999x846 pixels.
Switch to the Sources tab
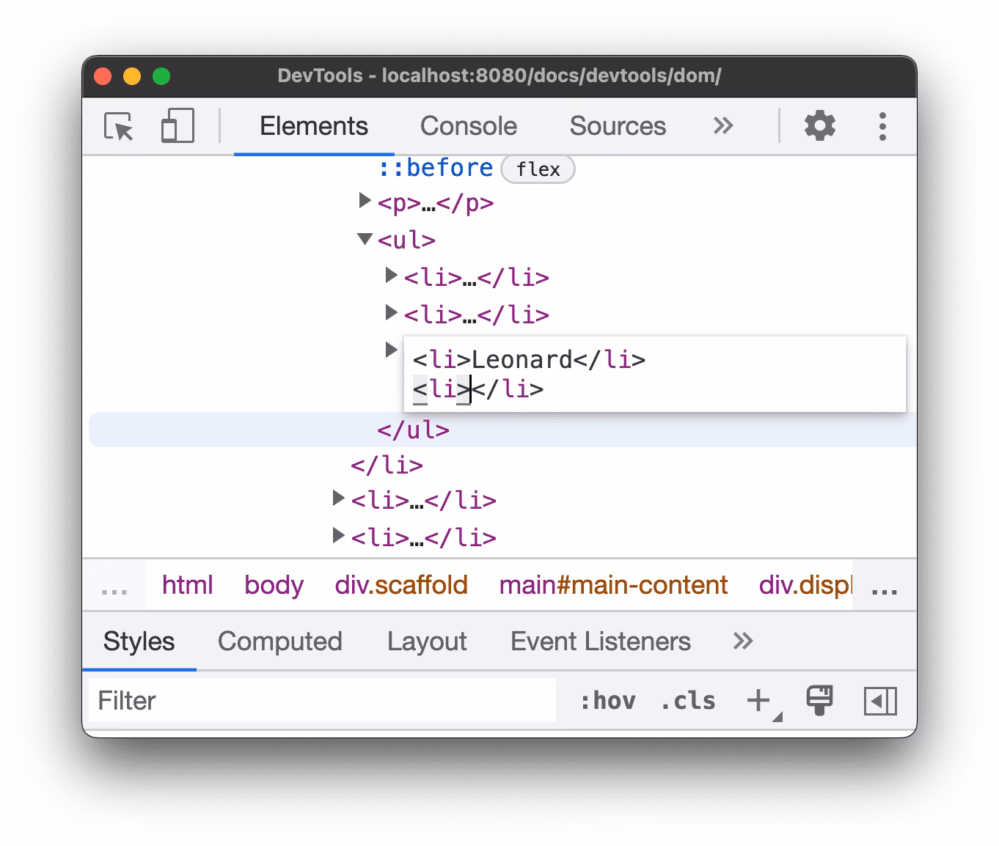(618, 126)
